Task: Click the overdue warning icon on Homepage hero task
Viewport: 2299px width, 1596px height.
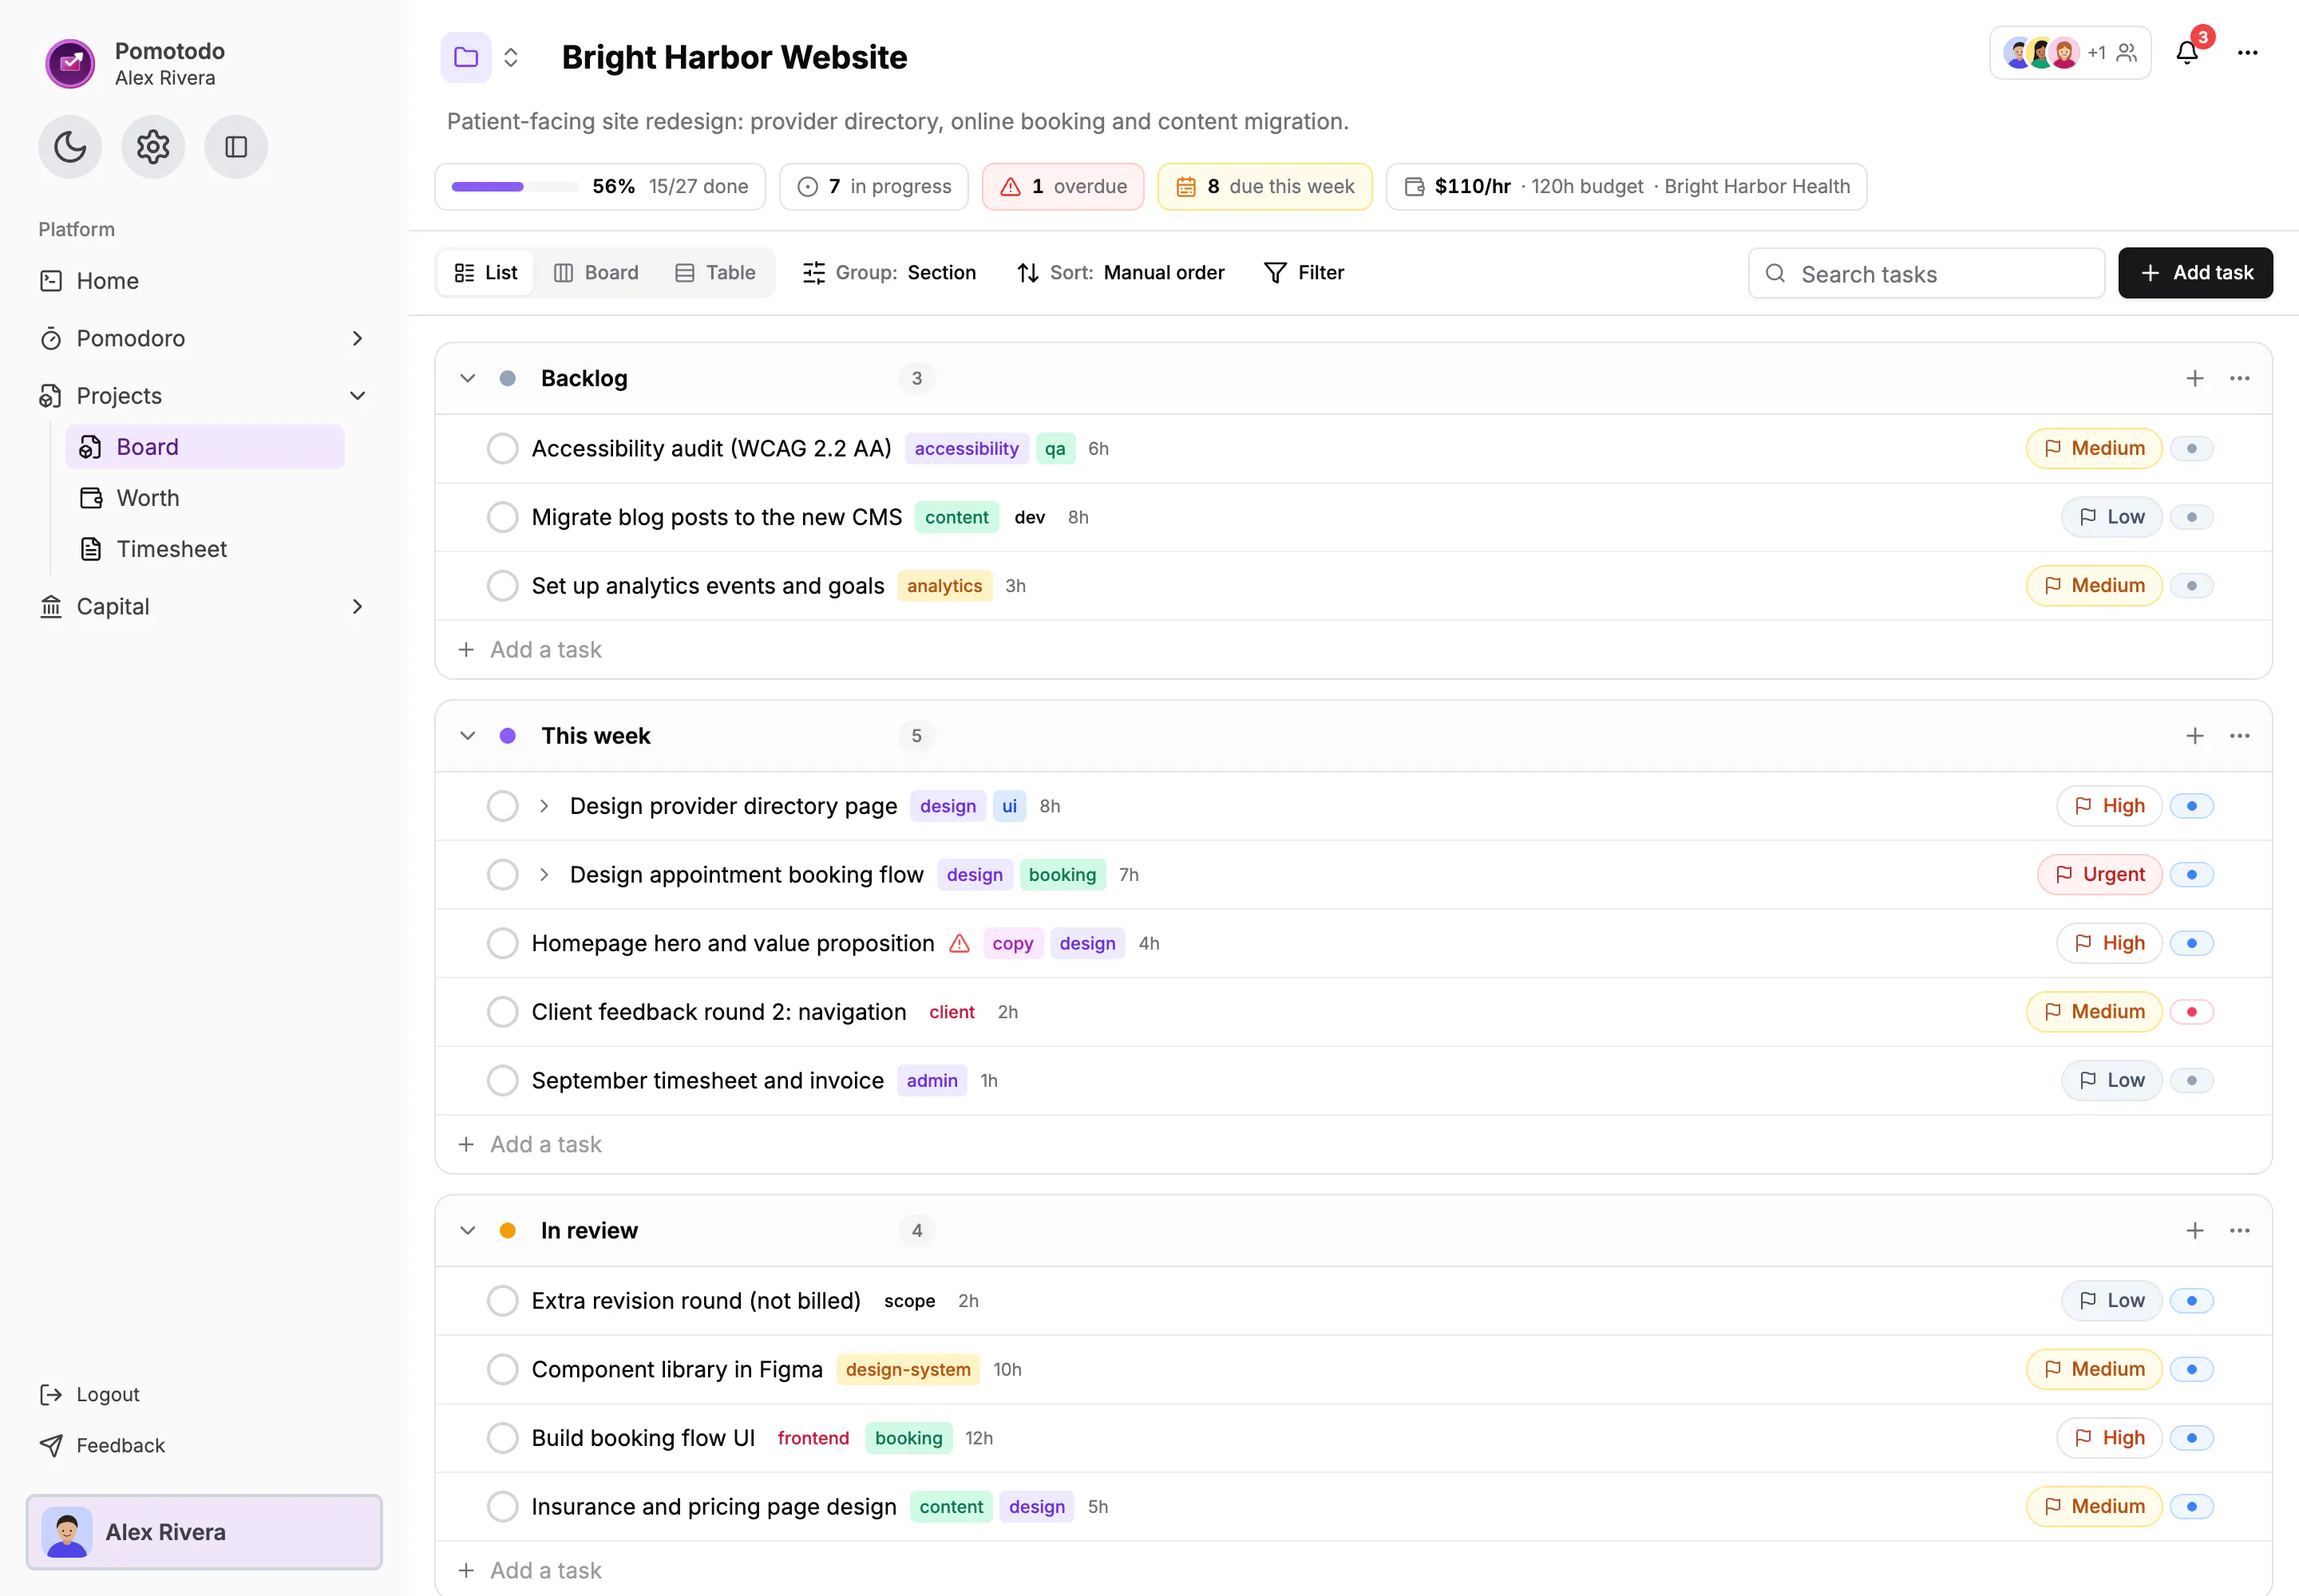Action: [960, 944]
